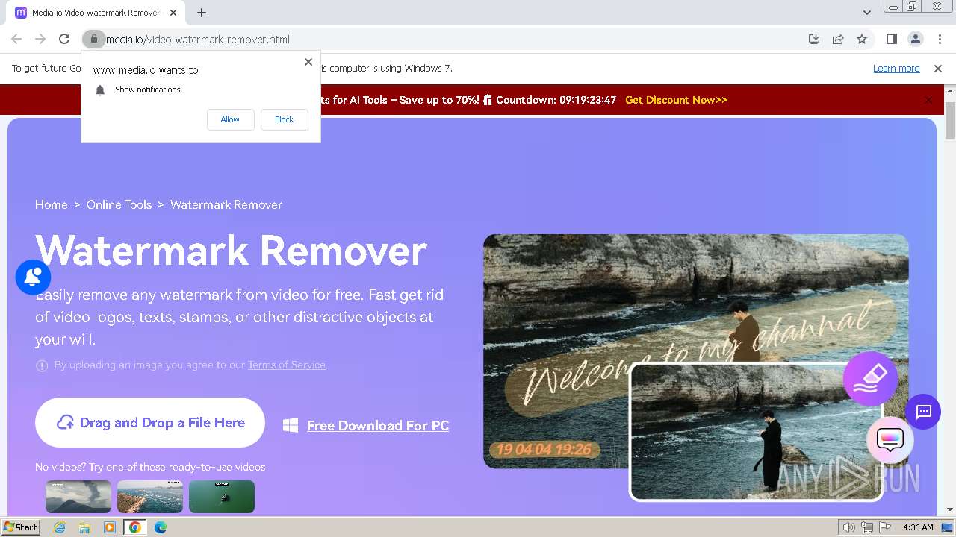Open purple chat message button

(x=923, y=412)
